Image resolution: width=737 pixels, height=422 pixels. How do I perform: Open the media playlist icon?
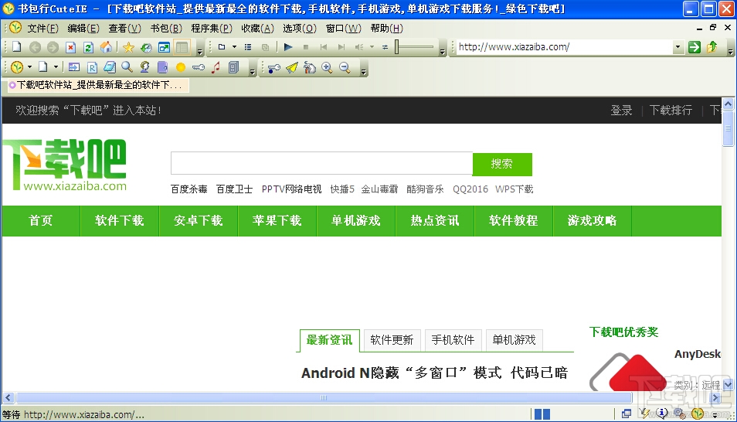tap(248, 47)
